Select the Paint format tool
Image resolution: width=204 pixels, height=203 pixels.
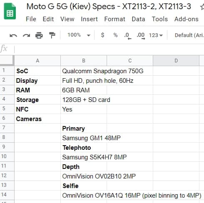(52, 35)
